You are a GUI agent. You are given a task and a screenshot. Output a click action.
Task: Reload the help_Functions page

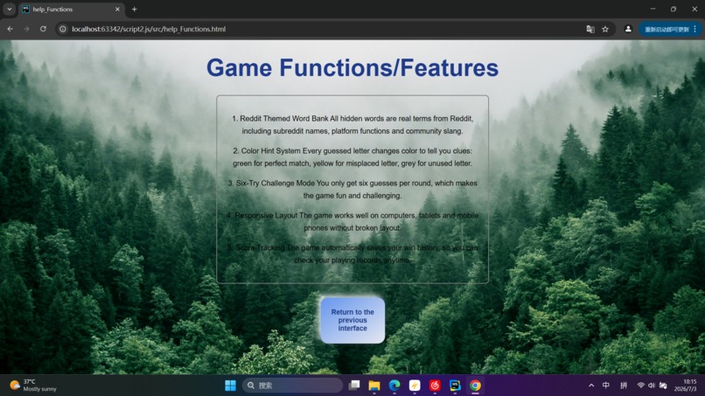(x=43, y=29)
